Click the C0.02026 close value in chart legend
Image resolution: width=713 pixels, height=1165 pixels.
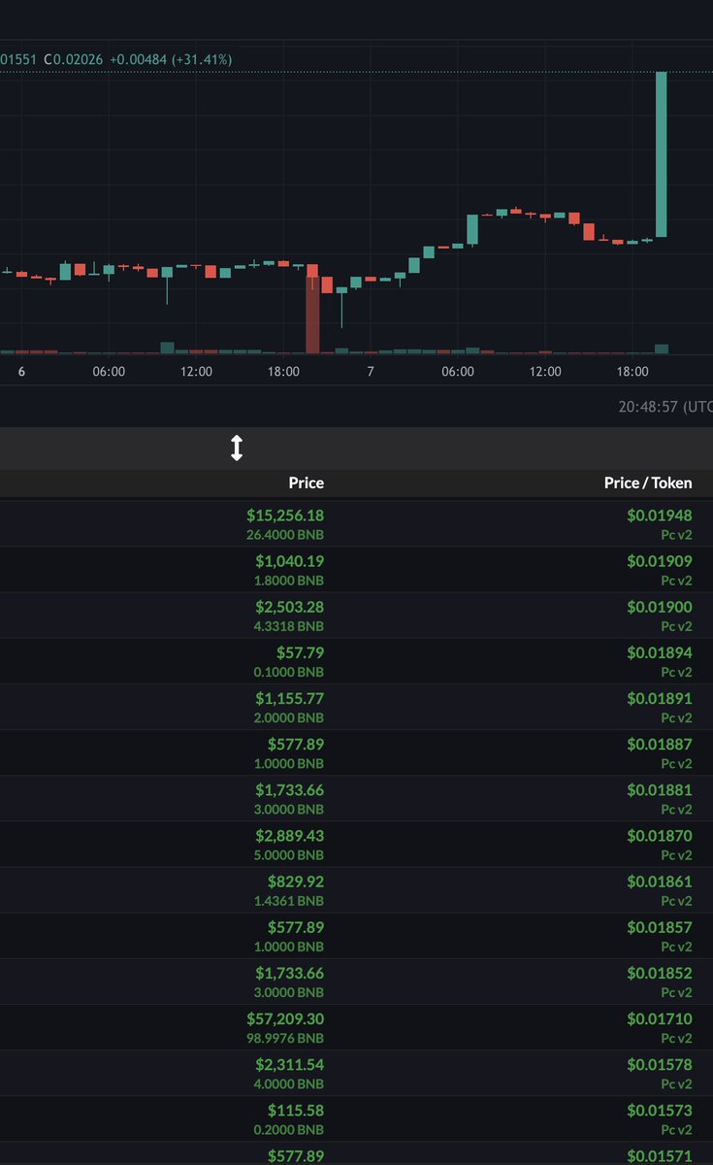pos(73,60)
